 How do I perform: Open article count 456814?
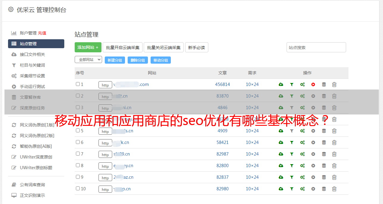(223, 84)
